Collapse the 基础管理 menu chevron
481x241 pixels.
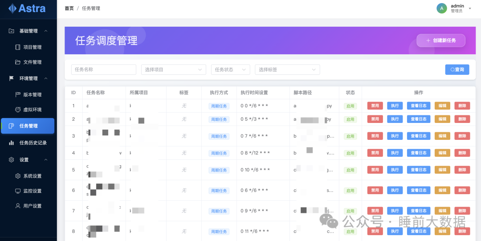(46, 31)
